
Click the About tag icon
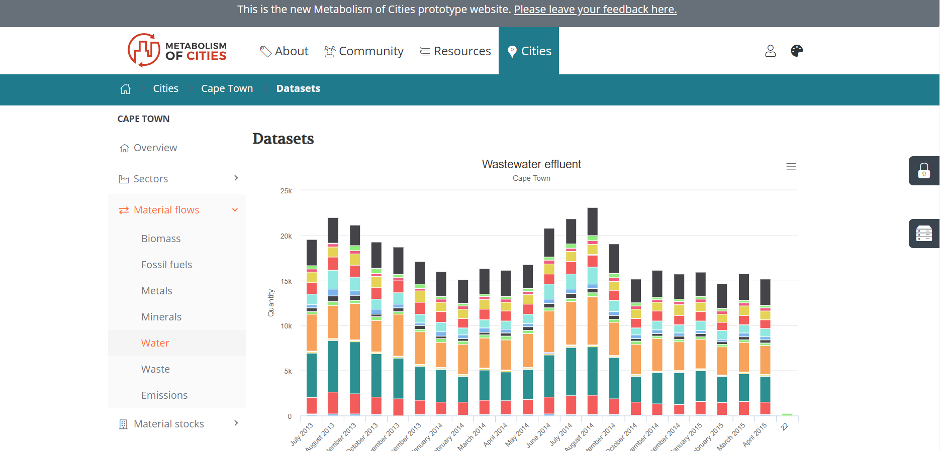point(265,51)
